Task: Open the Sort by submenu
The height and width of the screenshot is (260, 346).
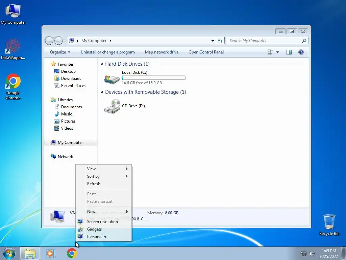Action: click(x=103, y=176)
